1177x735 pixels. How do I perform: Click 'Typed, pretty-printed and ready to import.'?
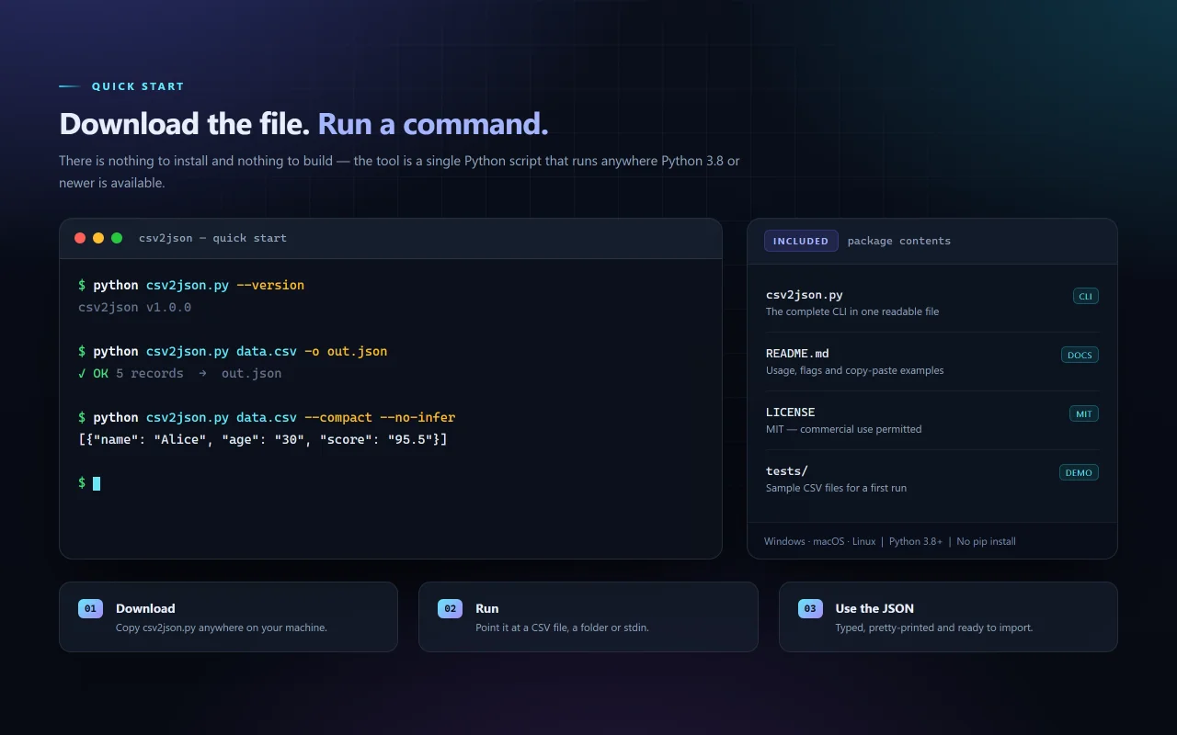(934, 628)
